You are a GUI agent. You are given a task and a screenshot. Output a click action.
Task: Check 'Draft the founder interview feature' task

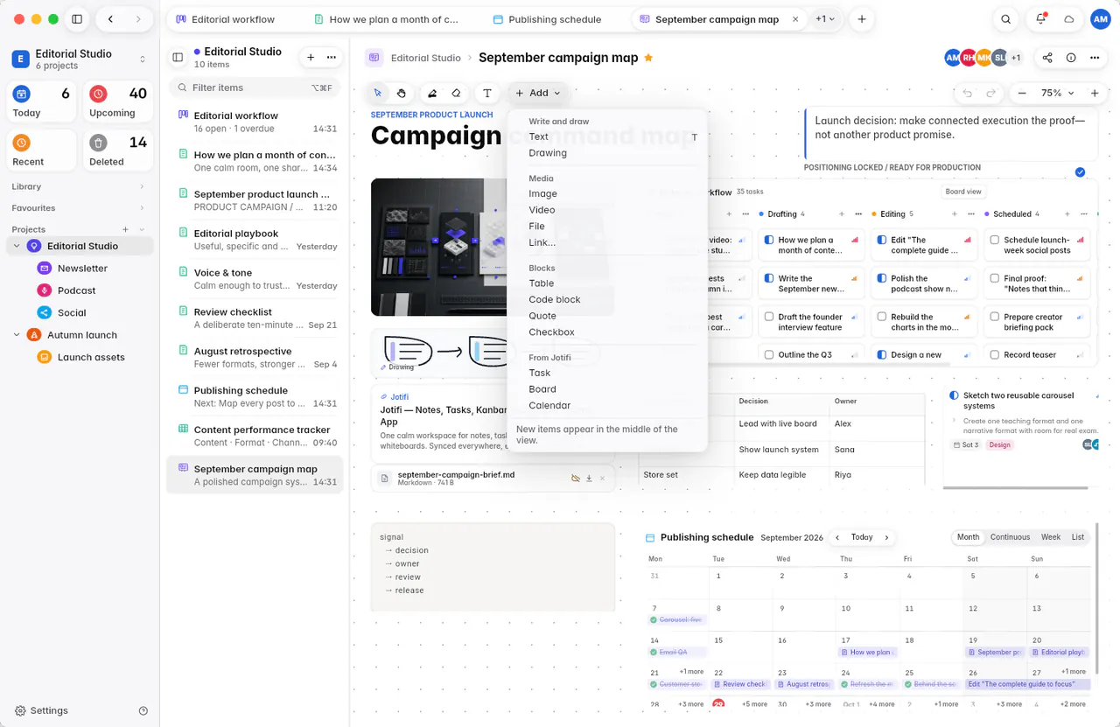(x=768, y=317)
